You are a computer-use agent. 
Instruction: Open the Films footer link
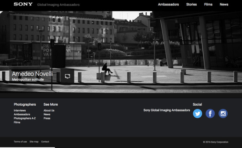[x=17, y=122]
